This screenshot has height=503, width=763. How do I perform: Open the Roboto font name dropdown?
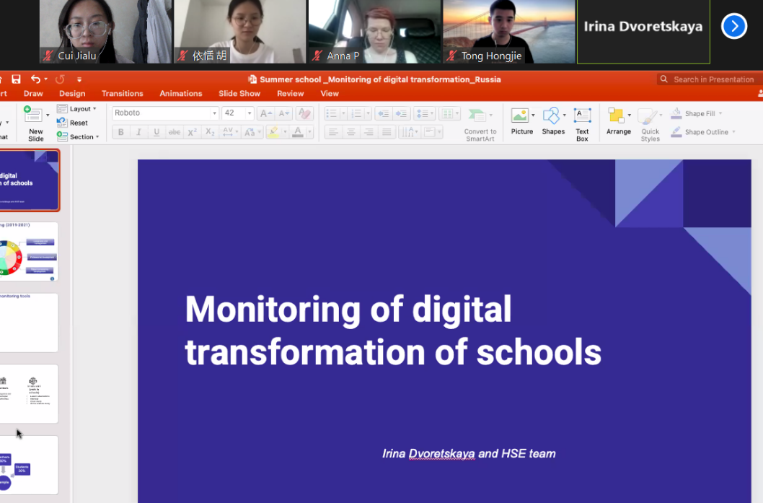pyautogui.click(x=214, y=113)
